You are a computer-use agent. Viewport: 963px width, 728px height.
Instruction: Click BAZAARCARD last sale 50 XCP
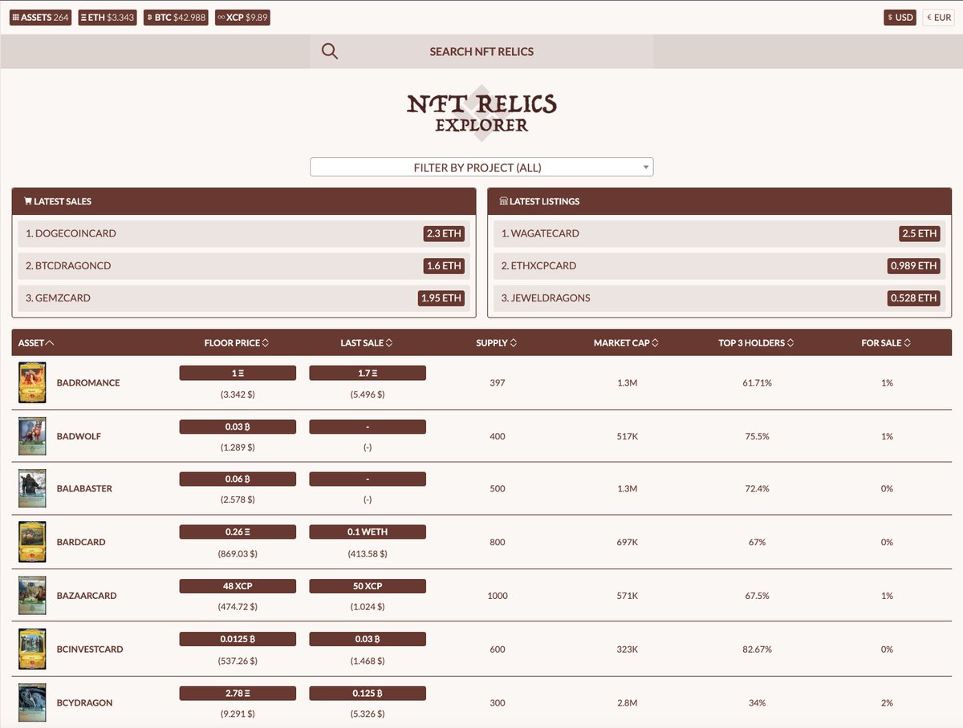click(x=368, y=586)
